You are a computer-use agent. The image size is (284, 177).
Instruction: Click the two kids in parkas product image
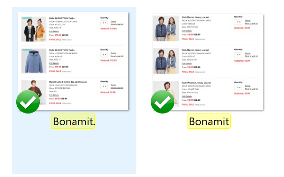pos(34,29)
